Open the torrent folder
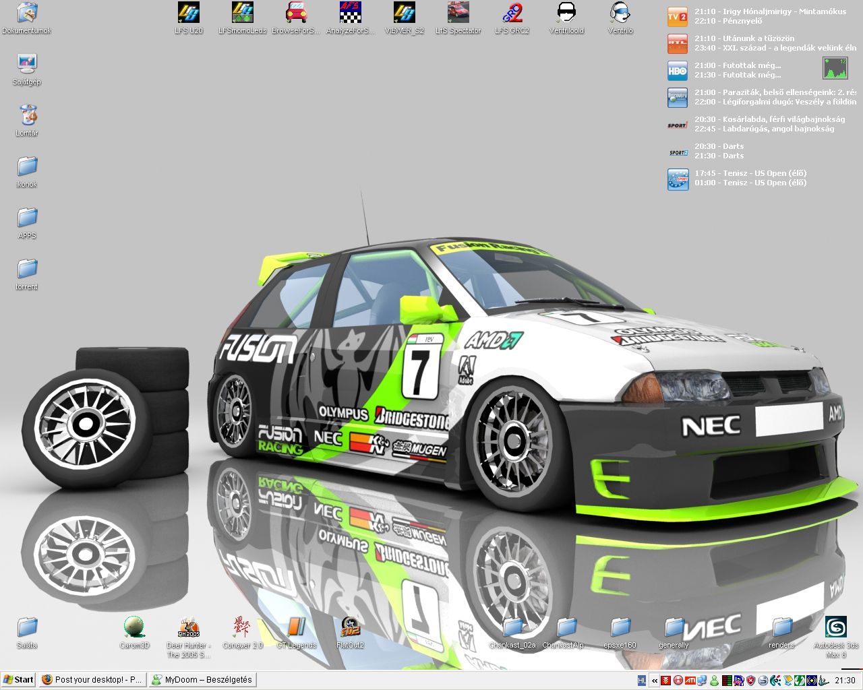The image size is (863, 690). [27, 274]
